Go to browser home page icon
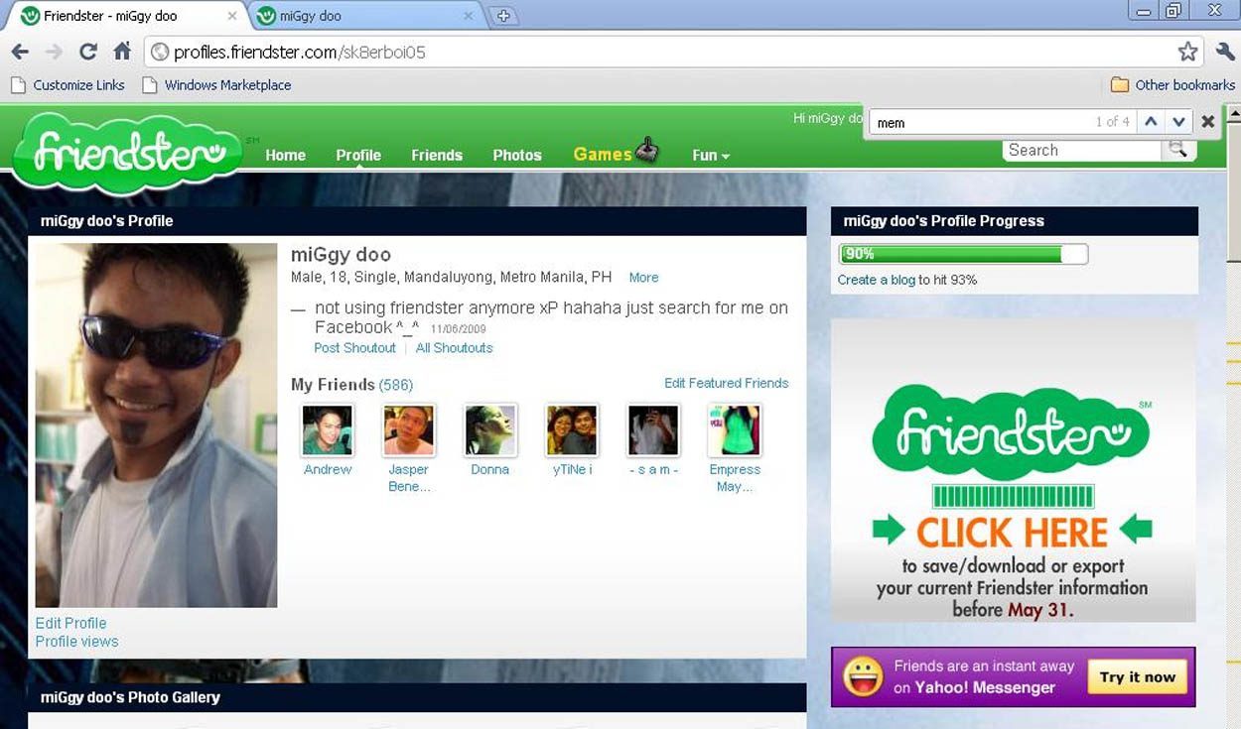 point(122,52)
